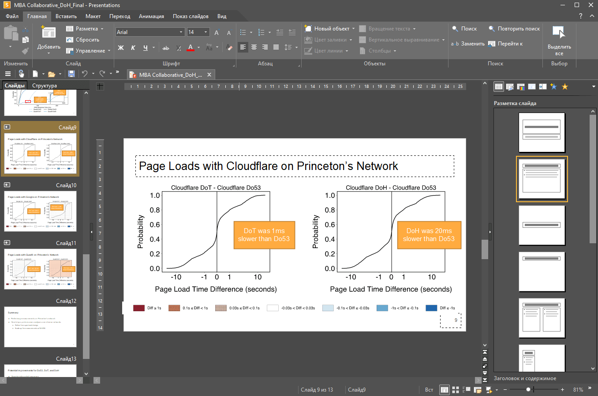
Task: Click the Redo arrow icon
Action: tap(102, 74)
